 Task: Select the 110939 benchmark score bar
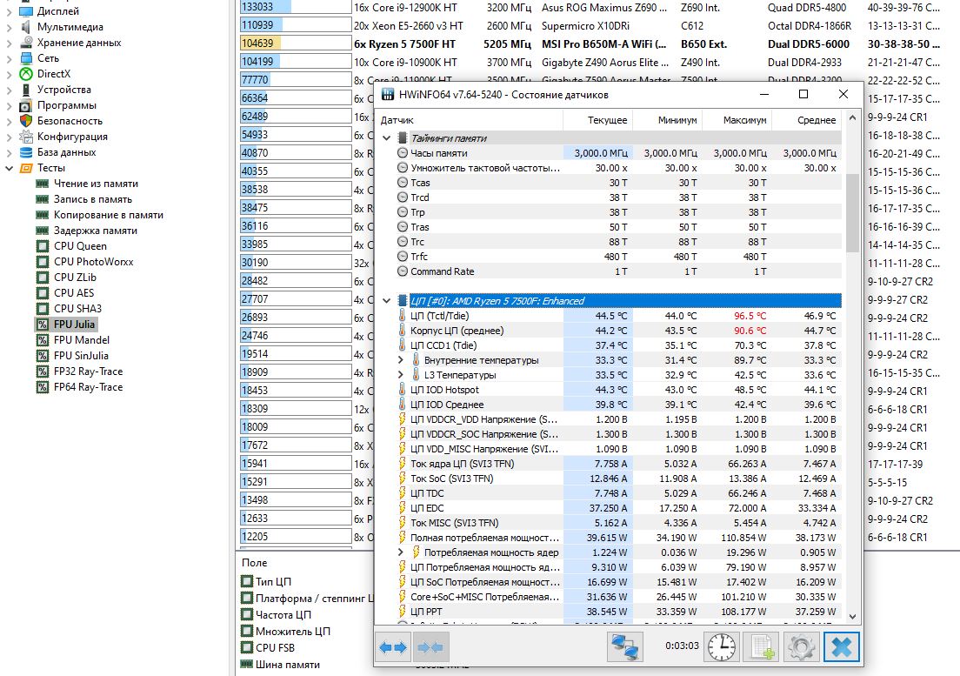tap(296, 26)
